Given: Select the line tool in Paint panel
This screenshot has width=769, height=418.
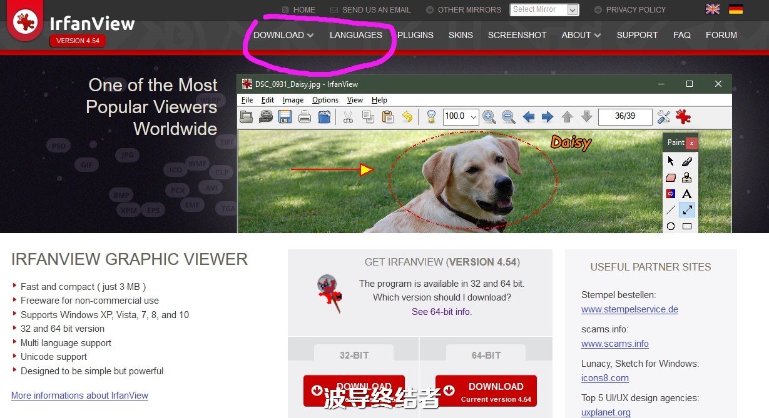Looking at the screenshot, I should [671, 210].
